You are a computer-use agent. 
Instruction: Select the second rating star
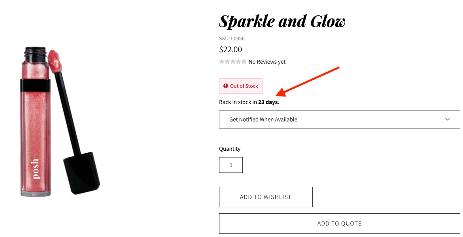tap(227, 61)
